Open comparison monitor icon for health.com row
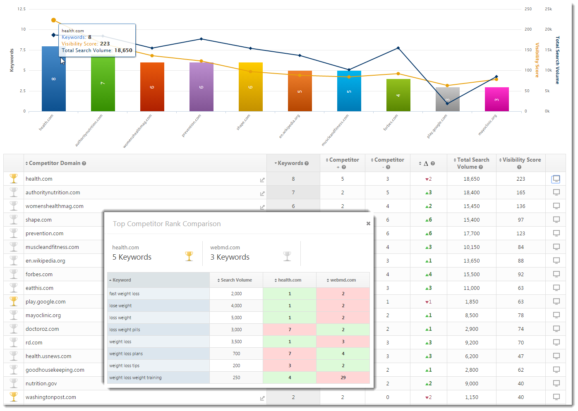 coord(556,179)
